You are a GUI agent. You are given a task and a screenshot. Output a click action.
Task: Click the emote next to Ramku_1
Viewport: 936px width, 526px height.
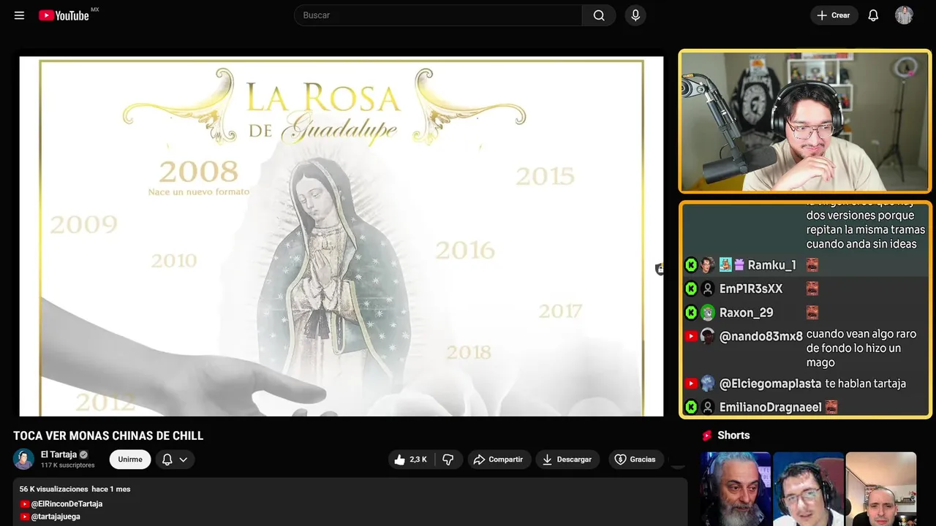tap(812, 265)
